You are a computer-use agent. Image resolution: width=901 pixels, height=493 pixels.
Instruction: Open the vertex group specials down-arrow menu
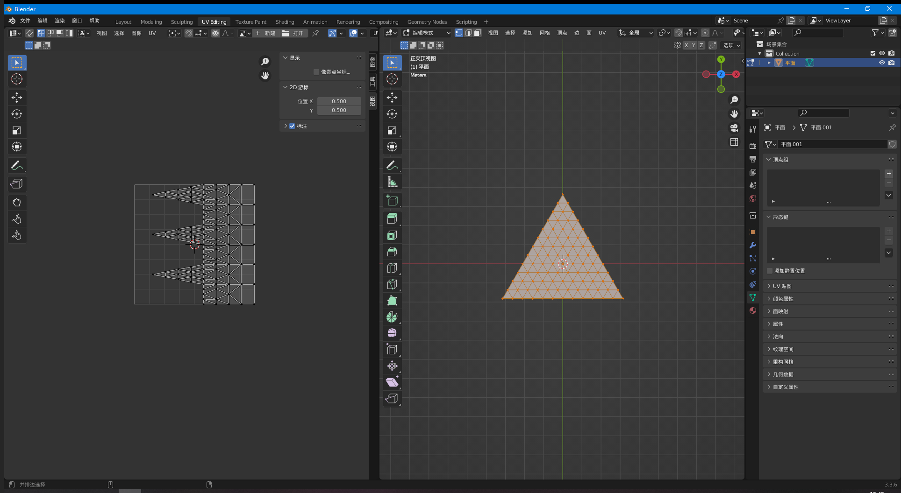pos(889,195)
